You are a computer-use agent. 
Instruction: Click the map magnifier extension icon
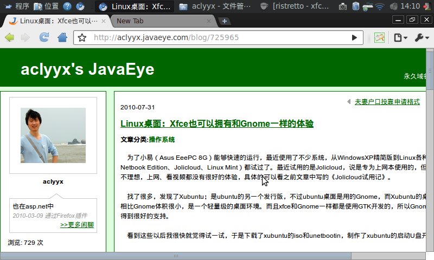pyautogui.click(x=379, y=37)
